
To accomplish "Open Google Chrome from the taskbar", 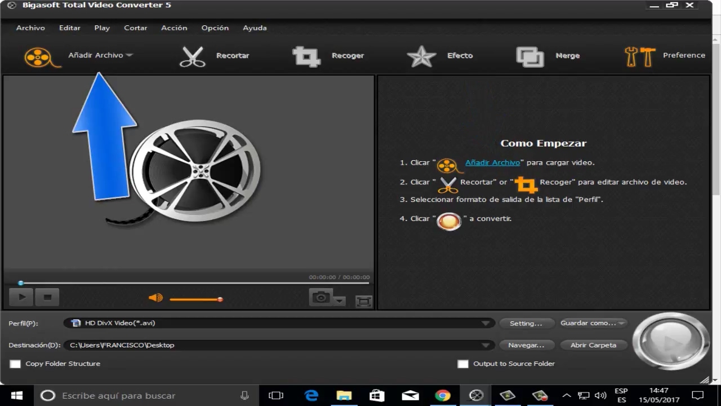I will pyautogui.click(x=443, y=395).
